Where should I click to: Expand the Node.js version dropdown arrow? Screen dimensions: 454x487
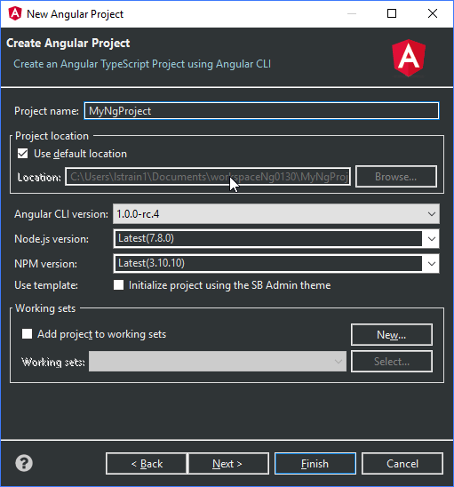point(431,239)
